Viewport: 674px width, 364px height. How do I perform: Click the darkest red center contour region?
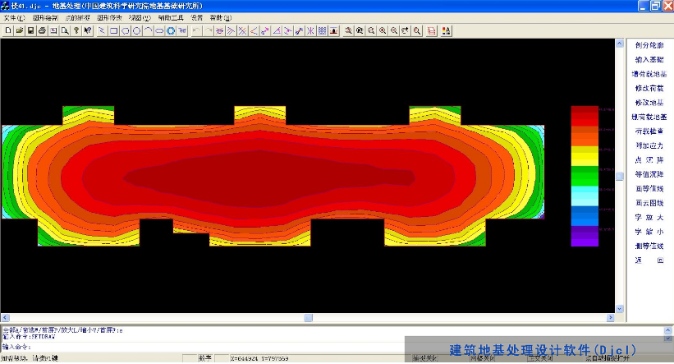click(268, 177)
